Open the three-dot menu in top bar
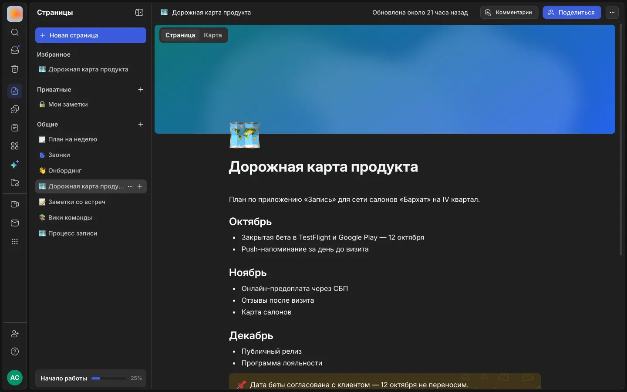 tap(612, 13)
